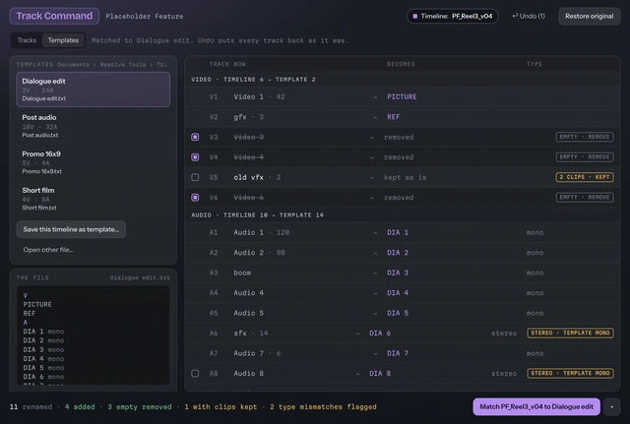Click the templates folder breadcrumb path
This screenshot has height=424, width=630.
[112, 64]
